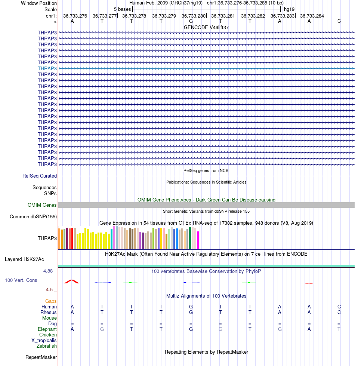Click the RepeatMasker track label
Image resolution: width=355 pixels, height=366 pixels.
pyautogui.click(x=41, y=357)
